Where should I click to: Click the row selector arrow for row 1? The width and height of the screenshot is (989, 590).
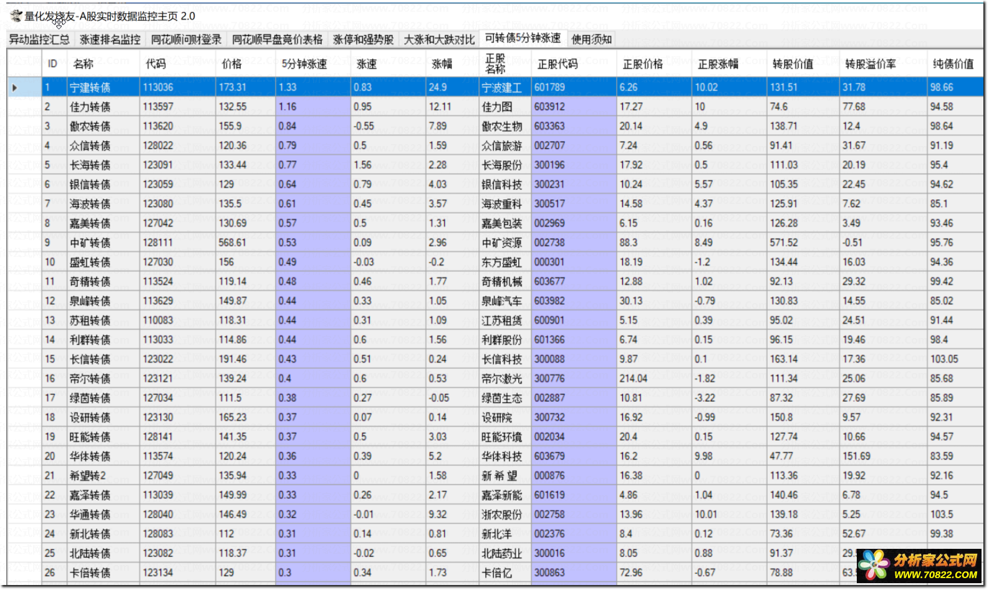coord(15,87)
